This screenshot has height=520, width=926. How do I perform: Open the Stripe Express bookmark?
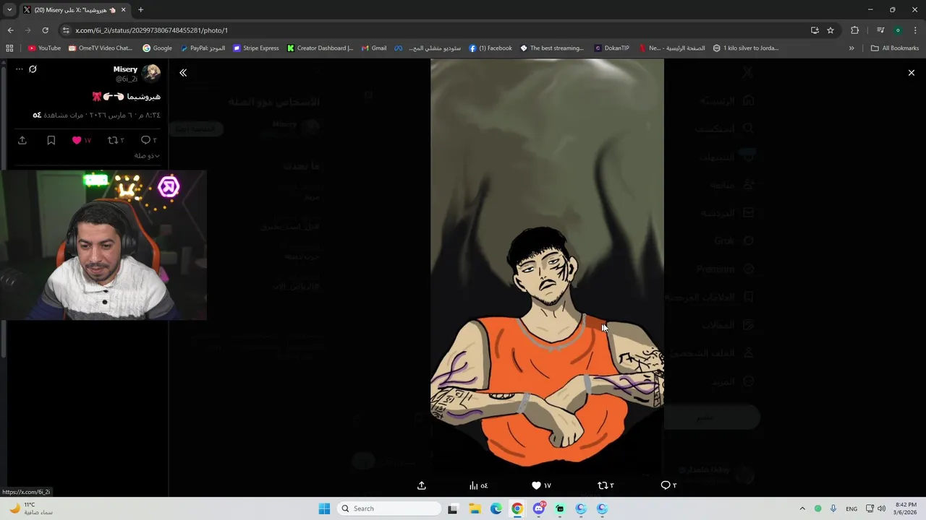256,48
